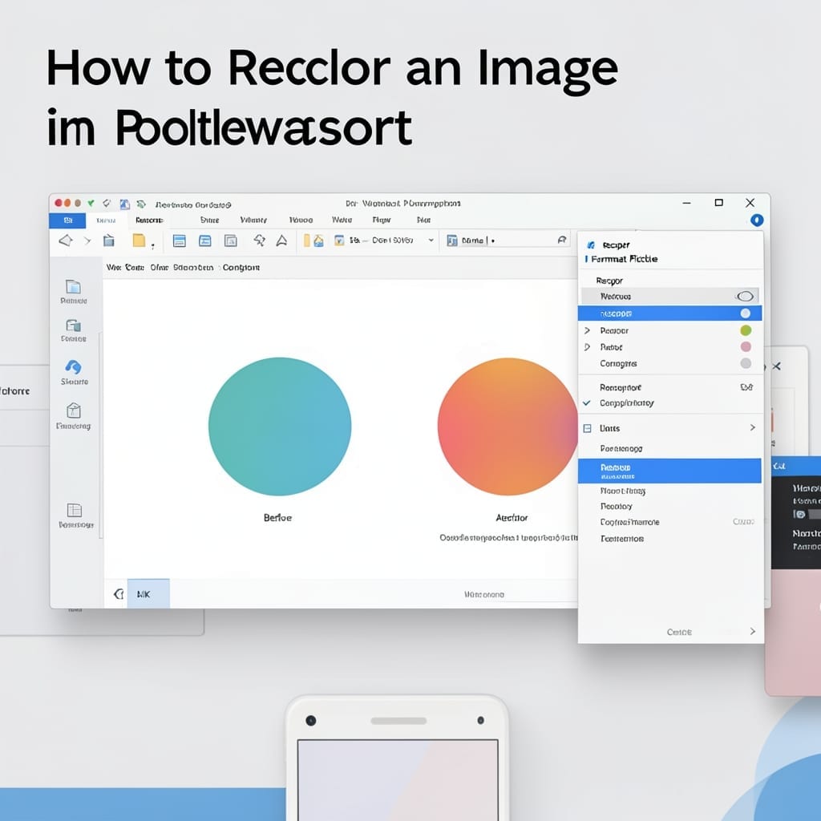
Task: Close the background window behind the right panel
Action: point(776,366)
